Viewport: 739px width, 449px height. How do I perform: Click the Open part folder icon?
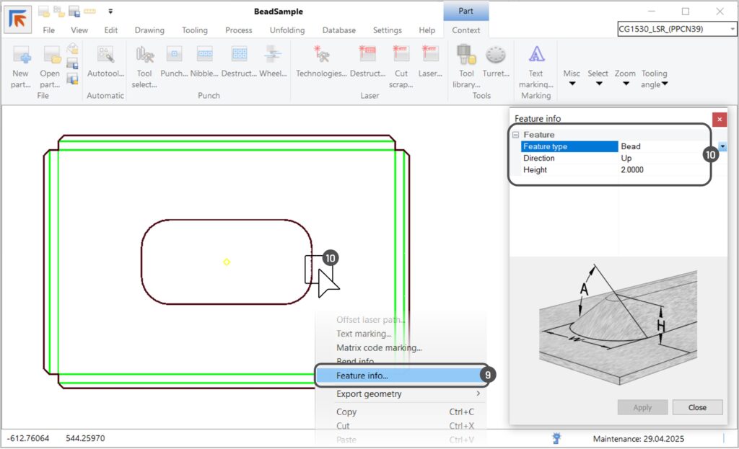coord(51,55)
